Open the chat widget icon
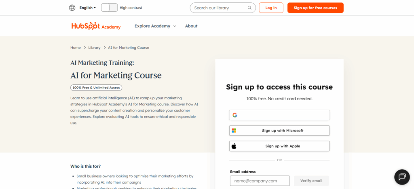Image resolution: width=414 pixels, height=189 pixels. click(x=401, y=176)
